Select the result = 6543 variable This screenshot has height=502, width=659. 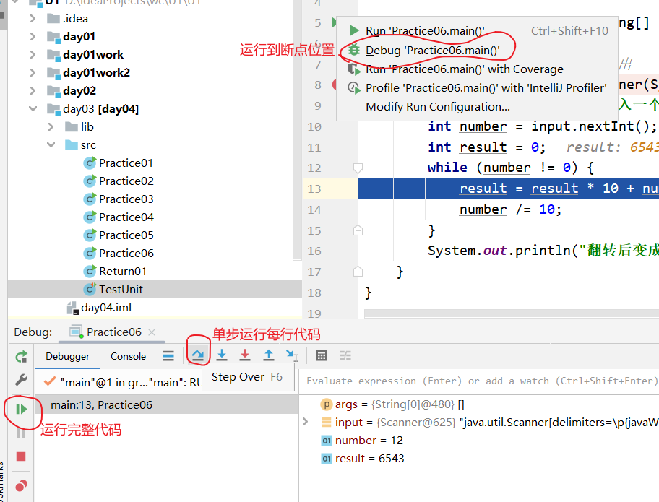(479, 459)
